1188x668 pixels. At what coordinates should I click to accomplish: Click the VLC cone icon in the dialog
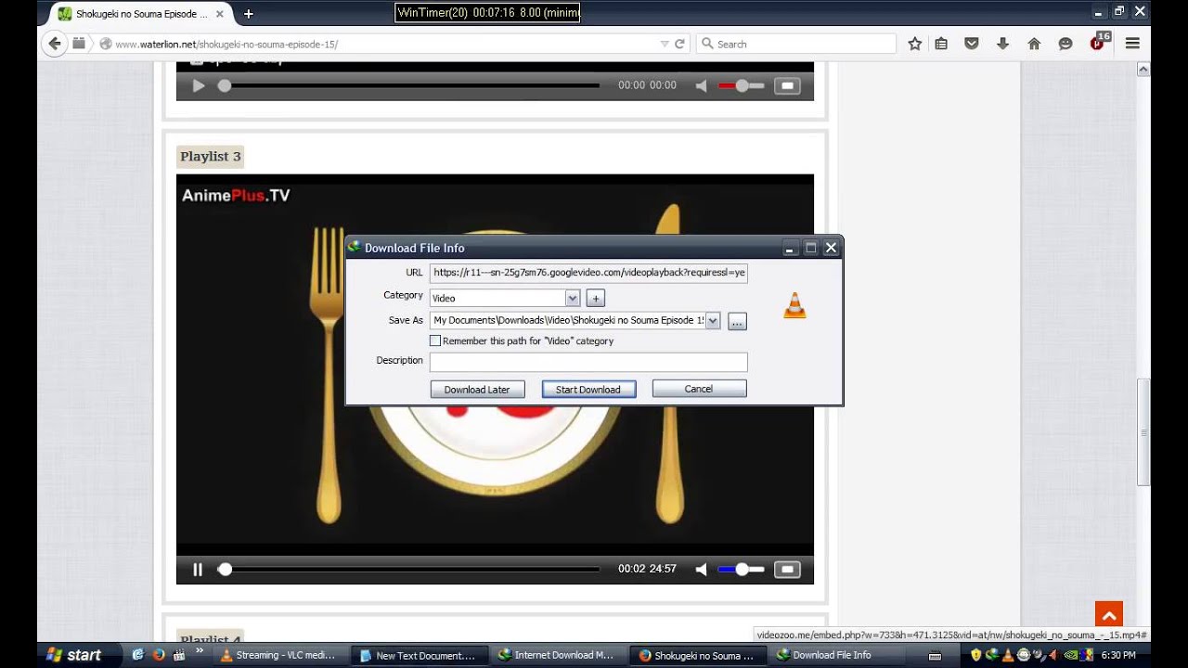pyautogui.click(x=794, y=305)
